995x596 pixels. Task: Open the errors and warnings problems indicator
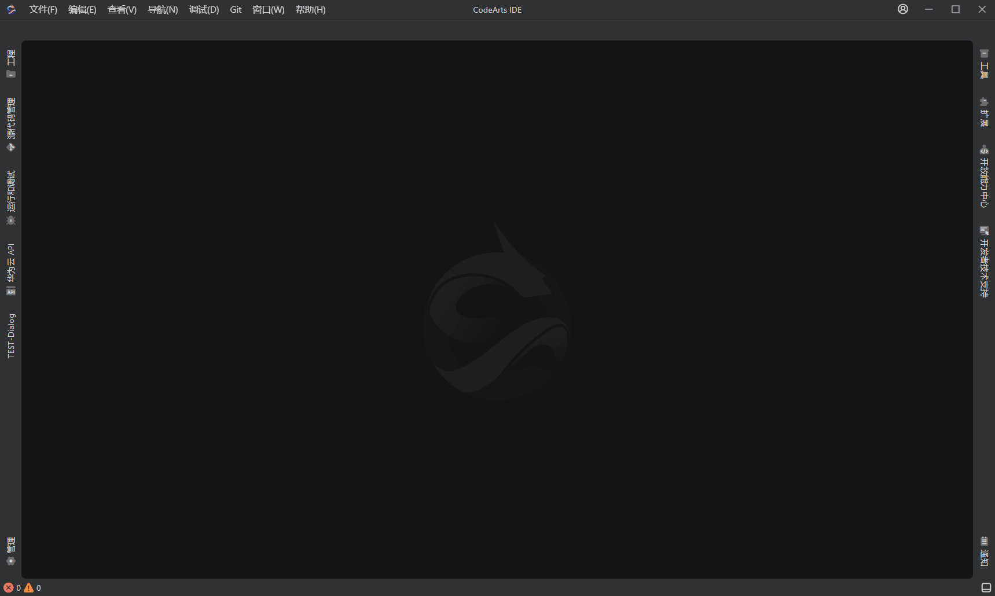pos(23,588)
